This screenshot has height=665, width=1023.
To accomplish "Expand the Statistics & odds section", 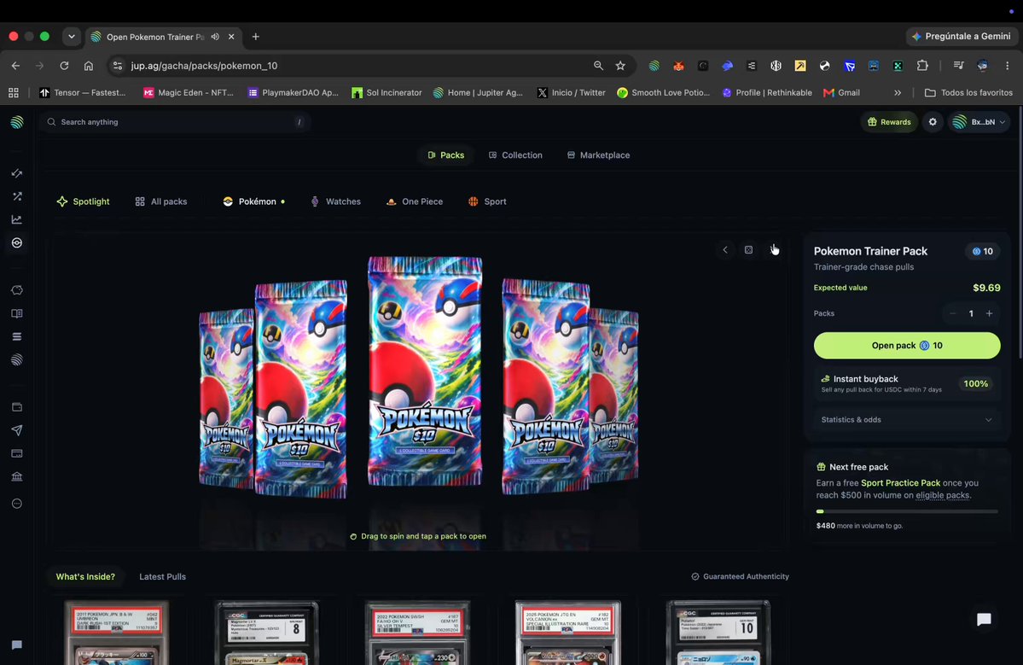I will tap(906, 420).
